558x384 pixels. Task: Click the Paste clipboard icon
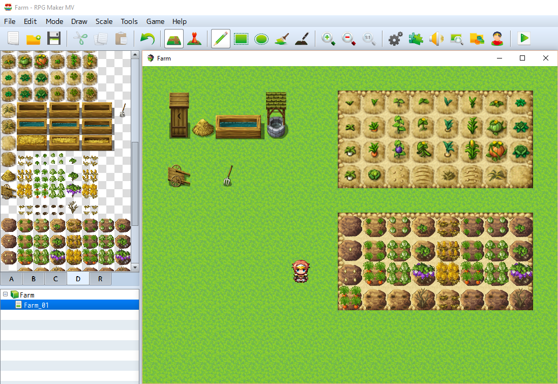(x=121, y=39)
